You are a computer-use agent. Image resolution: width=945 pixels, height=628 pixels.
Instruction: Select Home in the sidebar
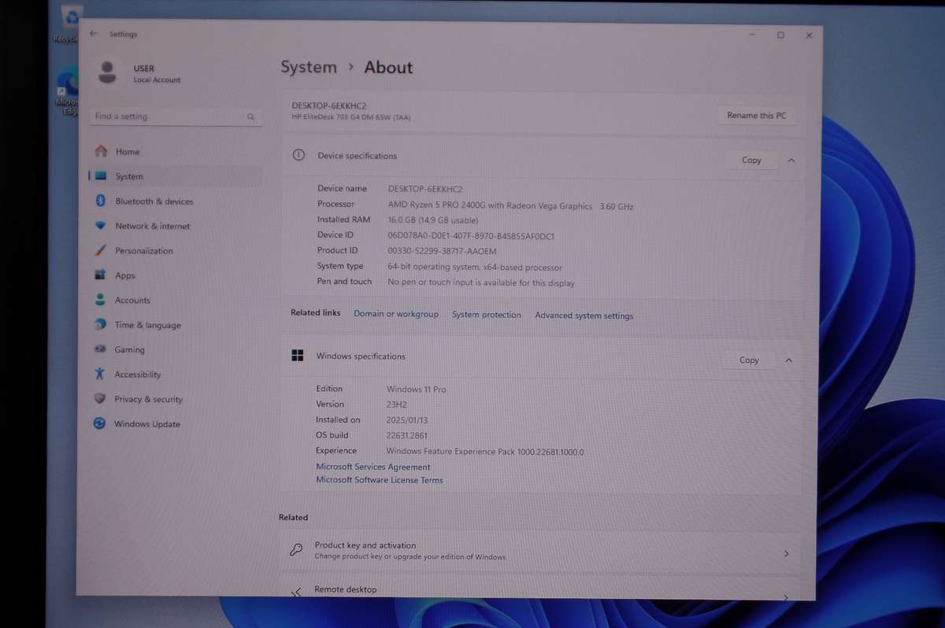[127, 152]
